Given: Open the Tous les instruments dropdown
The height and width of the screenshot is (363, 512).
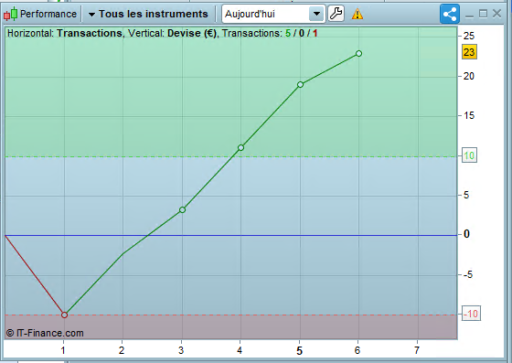Looking at the screenshot, I should pyautogui.click(x=148, y=14).
